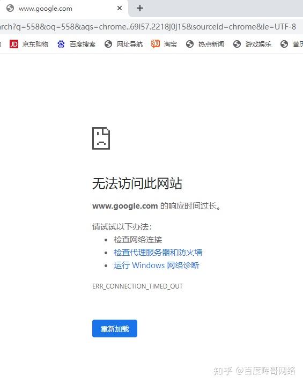The image size is (303, 384).
Task: Click the sad page error icon
Action: 101,138
